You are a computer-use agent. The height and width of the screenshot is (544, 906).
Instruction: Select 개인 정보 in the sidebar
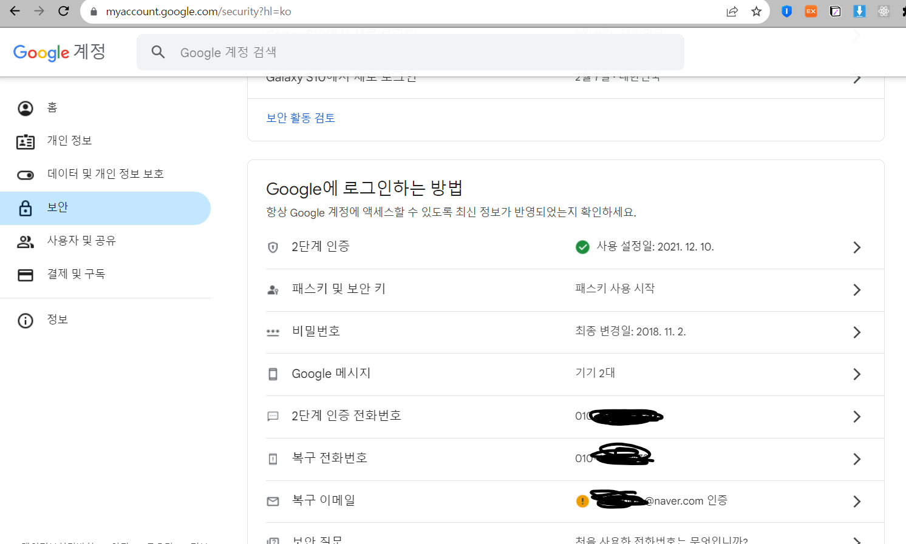click(x=105, y=141)
